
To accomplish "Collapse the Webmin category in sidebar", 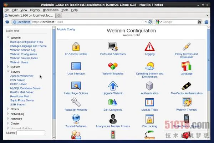I will point(8,37).
